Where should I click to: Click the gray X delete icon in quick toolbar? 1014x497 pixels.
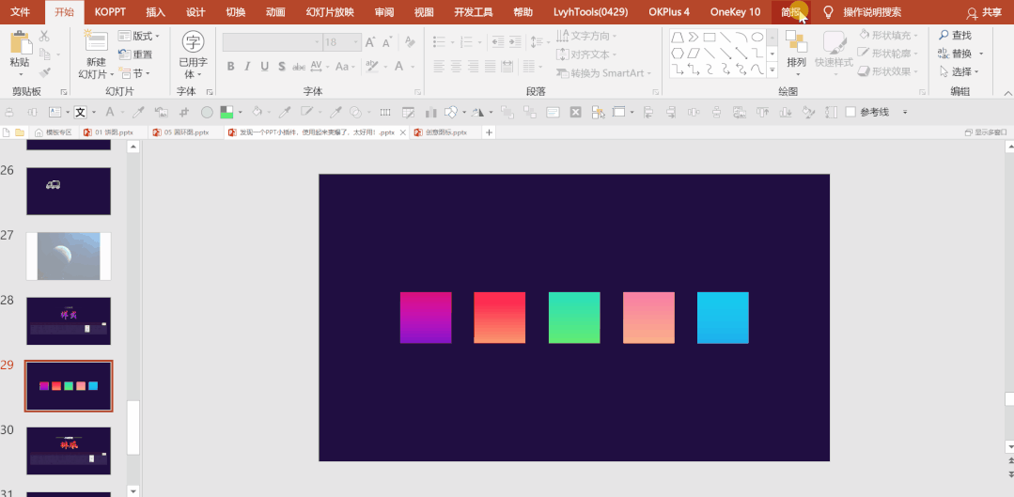click(x=575, y=113)
